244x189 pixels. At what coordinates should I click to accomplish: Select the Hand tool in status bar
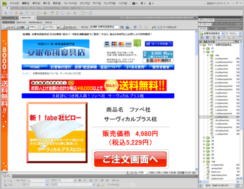[132, 173]
